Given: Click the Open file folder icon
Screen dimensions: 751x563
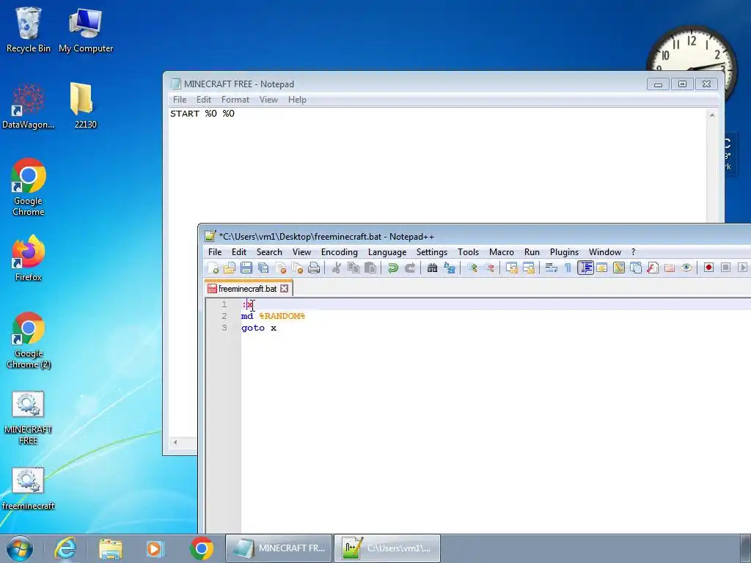Looking at the screenshot, I should pyautogui.click(x=230, y=268).
